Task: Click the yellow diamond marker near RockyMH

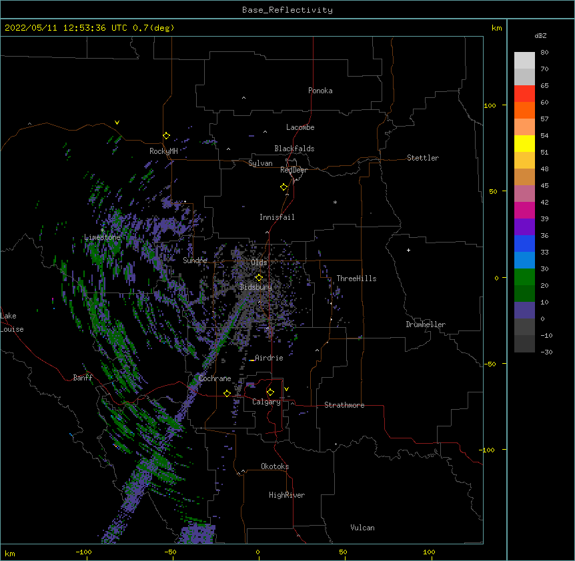Action: point(167,136)
